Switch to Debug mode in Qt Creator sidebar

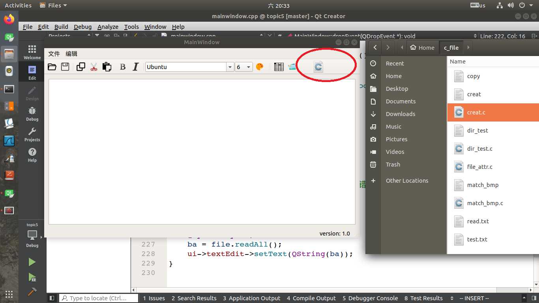[x=32, y=114]
